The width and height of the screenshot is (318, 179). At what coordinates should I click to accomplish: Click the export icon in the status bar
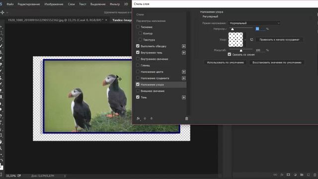19,176
